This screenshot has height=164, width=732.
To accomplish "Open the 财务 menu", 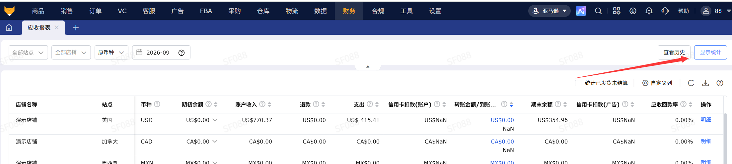I will pos(349,11).
